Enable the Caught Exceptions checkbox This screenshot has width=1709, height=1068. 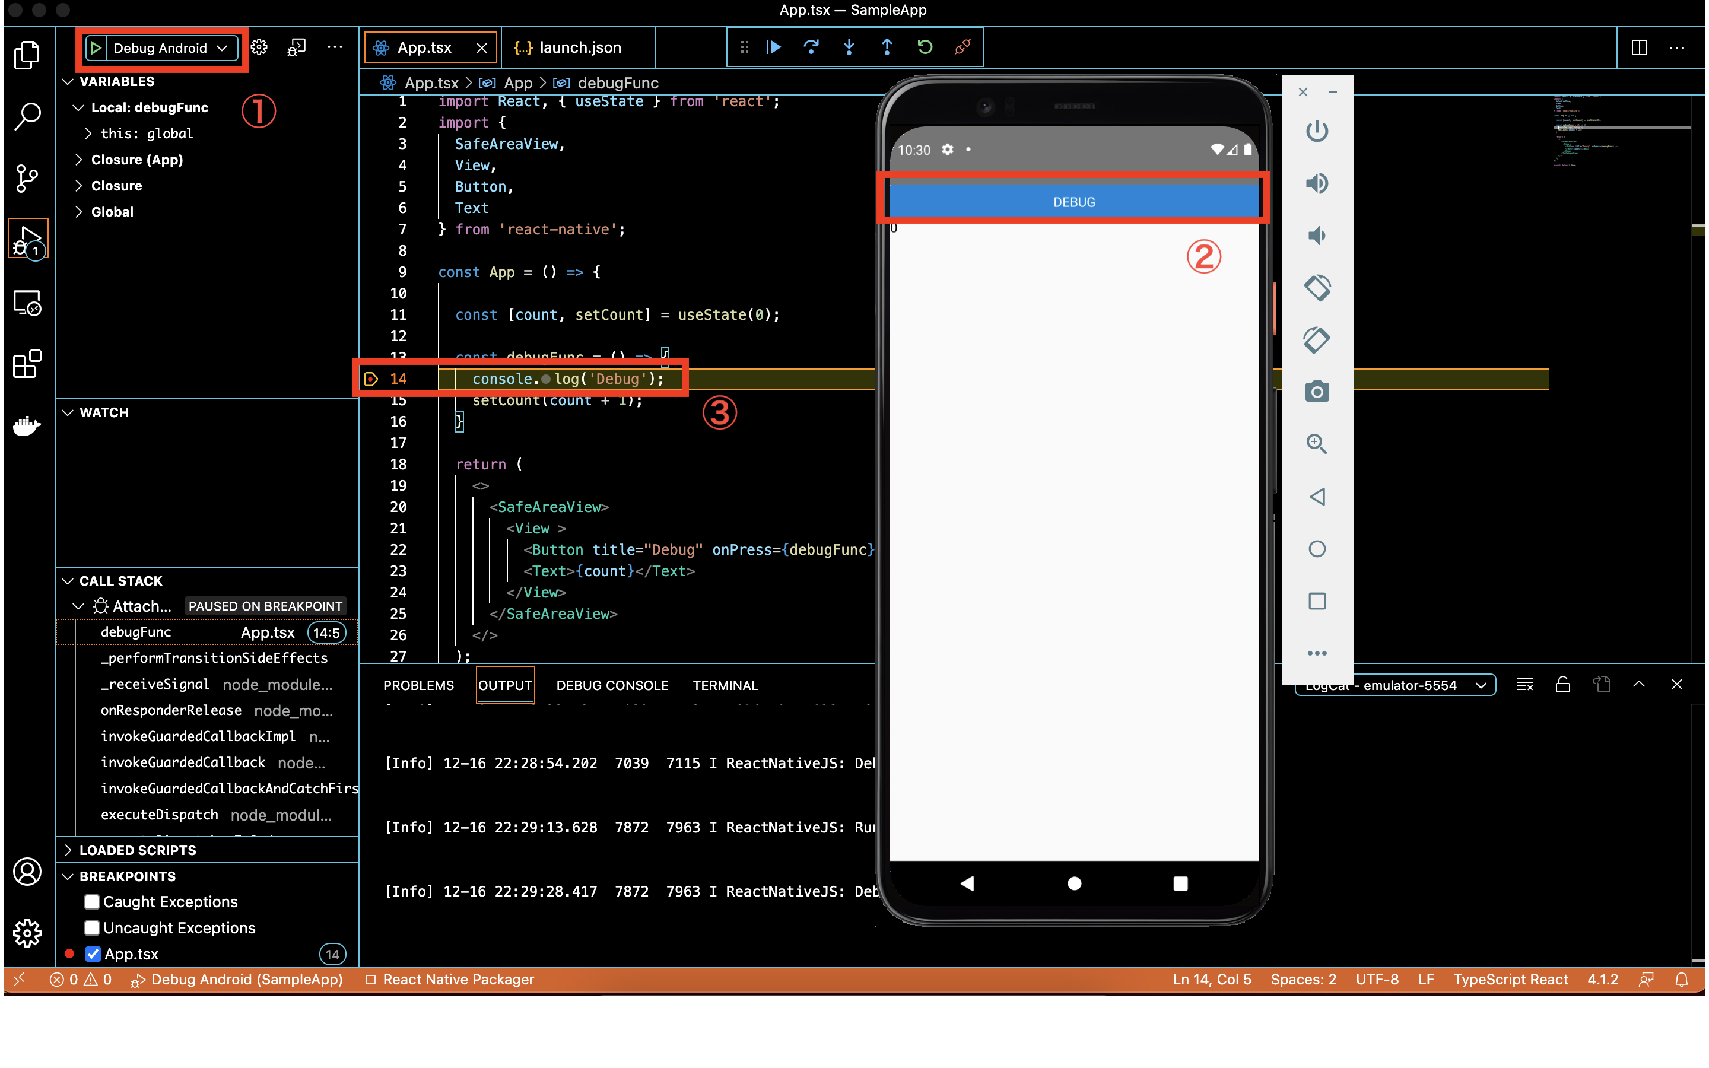(x=92, y=901)
